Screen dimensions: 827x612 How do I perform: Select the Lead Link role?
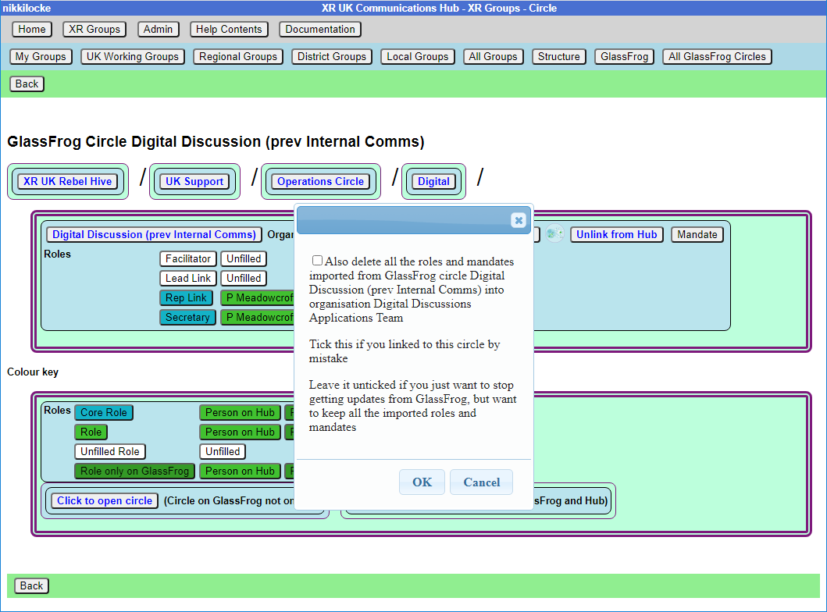pos(188,279)
